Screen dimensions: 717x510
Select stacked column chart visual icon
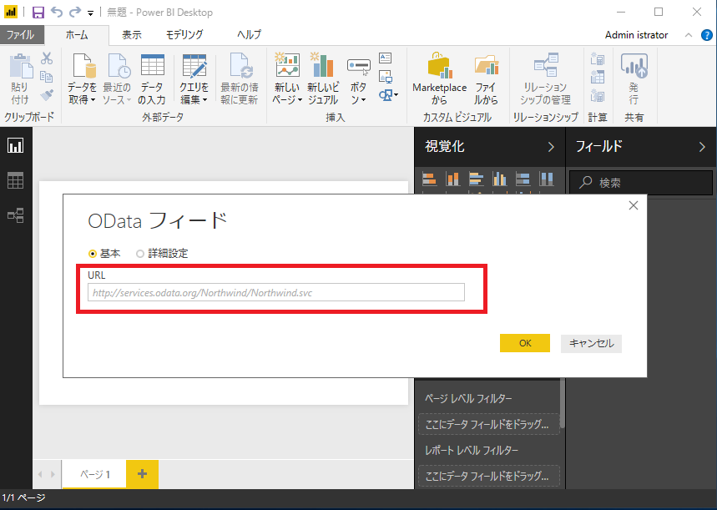tap(452, 179)
